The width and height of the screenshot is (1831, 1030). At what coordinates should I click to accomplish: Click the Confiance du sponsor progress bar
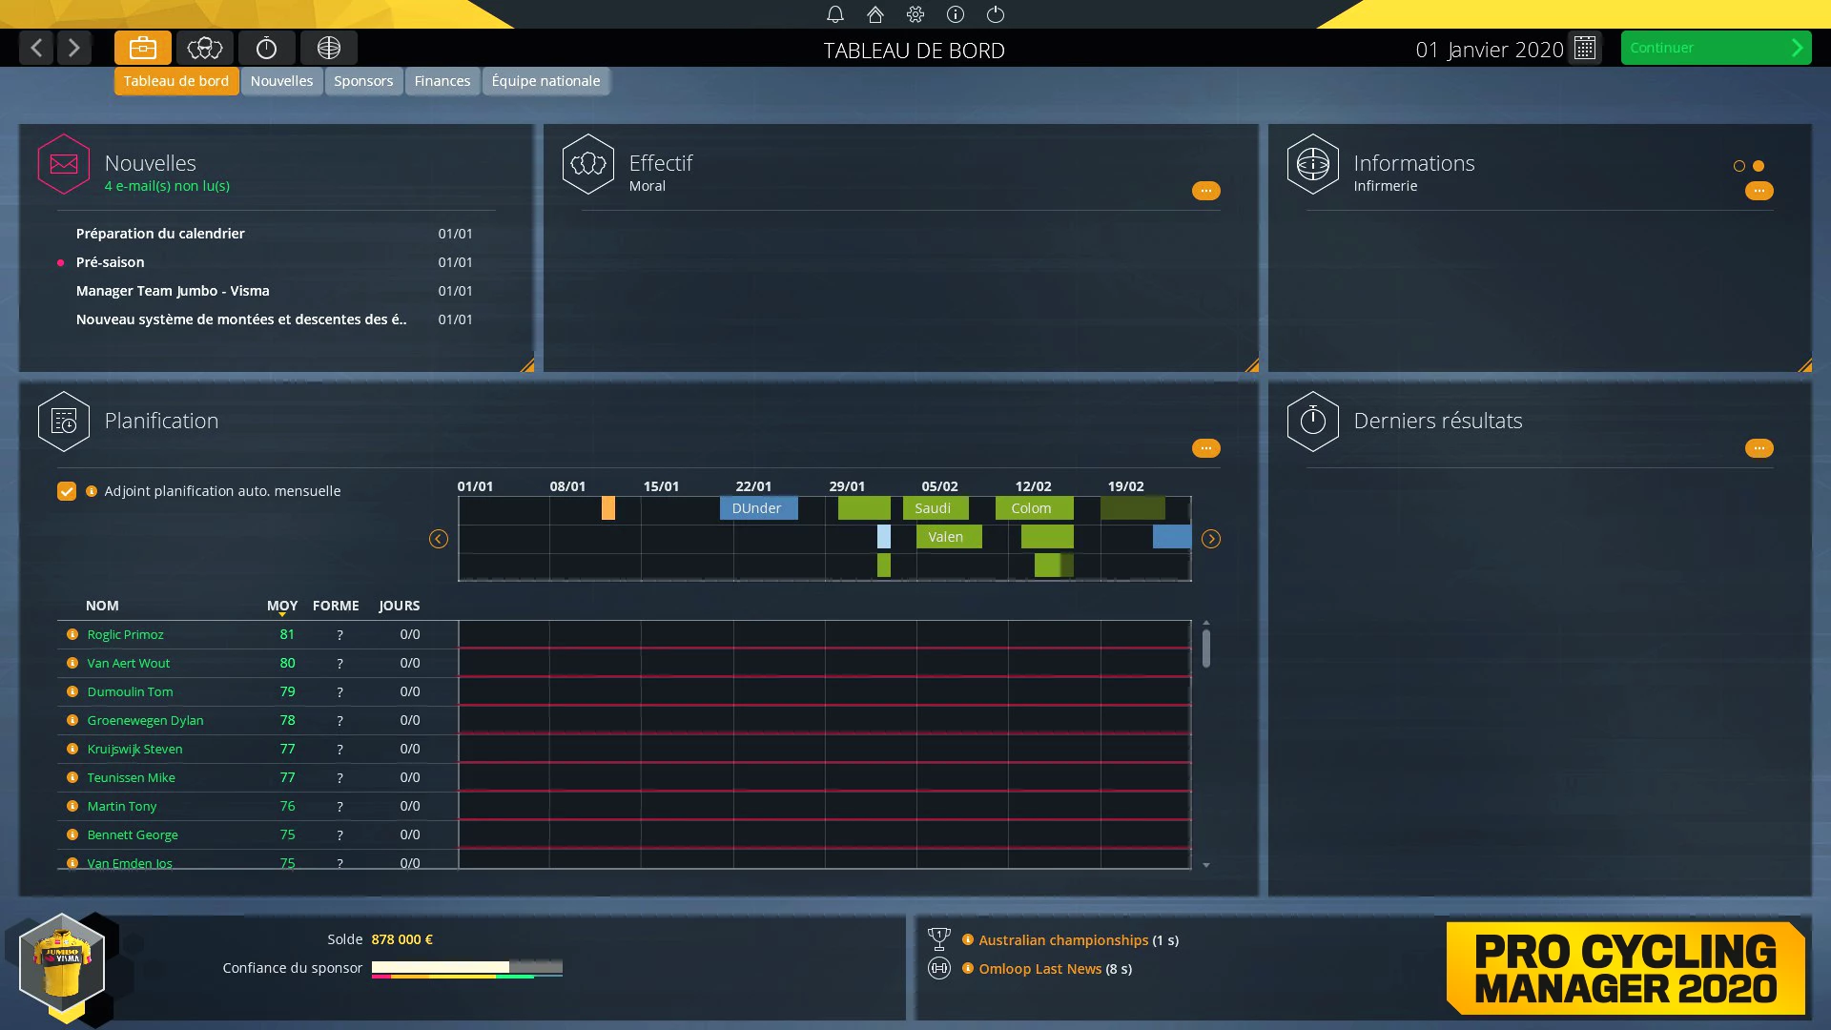[x=467, y=968]
